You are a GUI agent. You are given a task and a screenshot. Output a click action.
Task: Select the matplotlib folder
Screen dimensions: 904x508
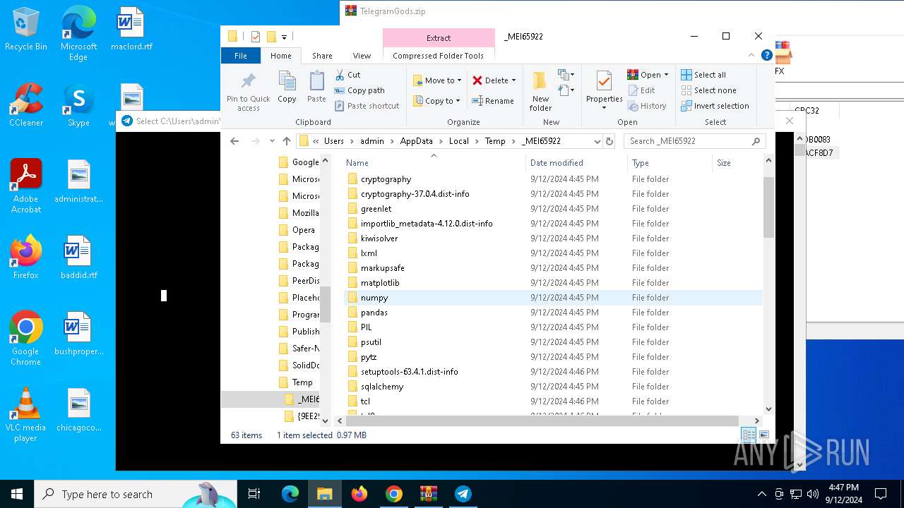(380, 283)
